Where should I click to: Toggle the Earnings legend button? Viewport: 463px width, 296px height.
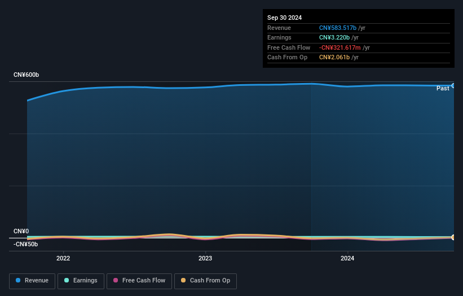point(81,281)
